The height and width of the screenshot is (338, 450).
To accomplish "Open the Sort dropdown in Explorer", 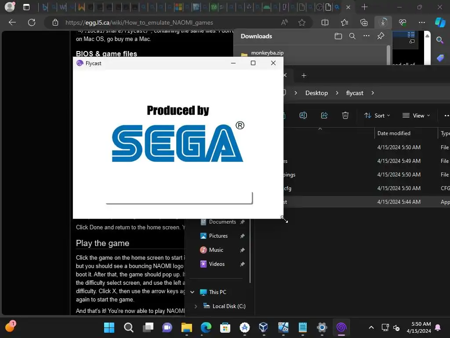I will click(x=377, y=116).
